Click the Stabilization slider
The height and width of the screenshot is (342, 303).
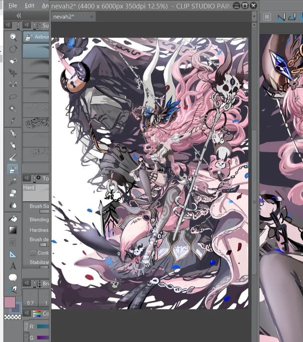(x=44, y=267)
